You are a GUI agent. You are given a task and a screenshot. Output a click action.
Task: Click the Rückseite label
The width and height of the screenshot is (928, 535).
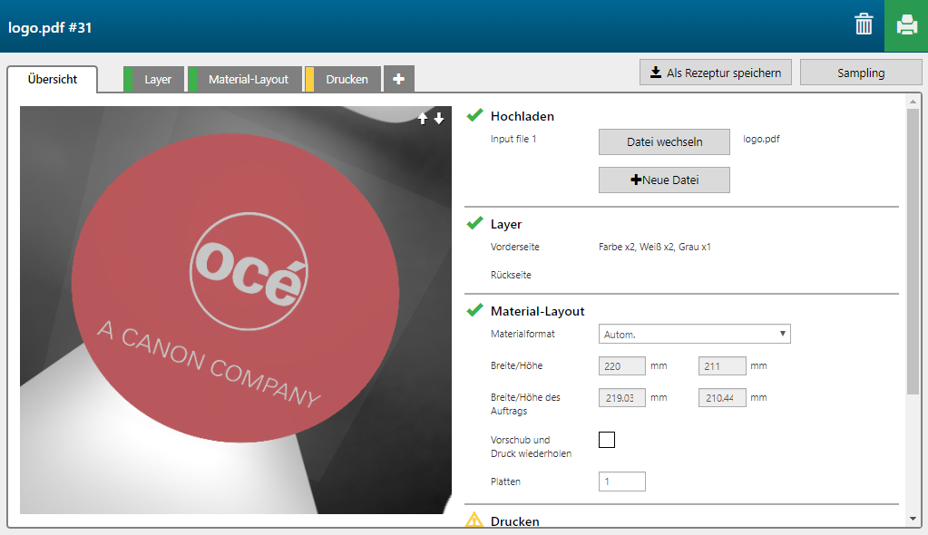click(511, 275)
